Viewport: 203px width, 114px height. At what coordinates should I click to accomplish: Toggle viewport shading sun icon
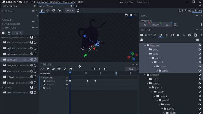(131, 15)
